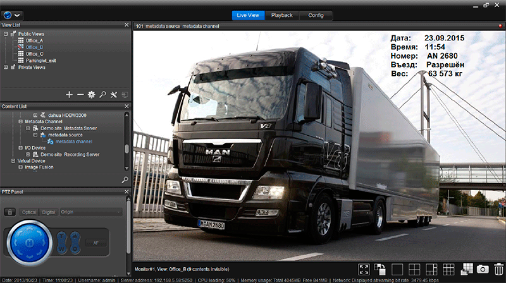Click the PTZ joystick home button
Viewport: 506px width, 283px height.
(29, 243)
